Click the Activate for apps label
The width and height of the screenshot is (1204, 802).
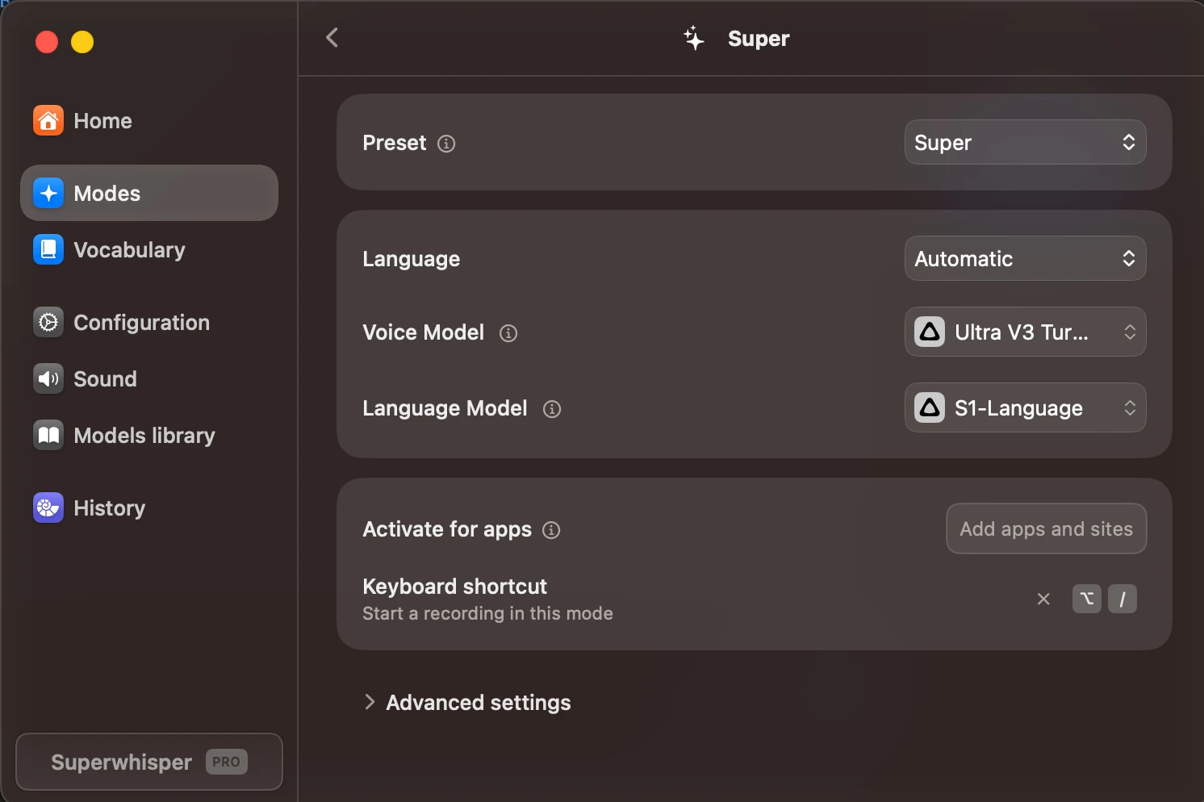[447, 529]
